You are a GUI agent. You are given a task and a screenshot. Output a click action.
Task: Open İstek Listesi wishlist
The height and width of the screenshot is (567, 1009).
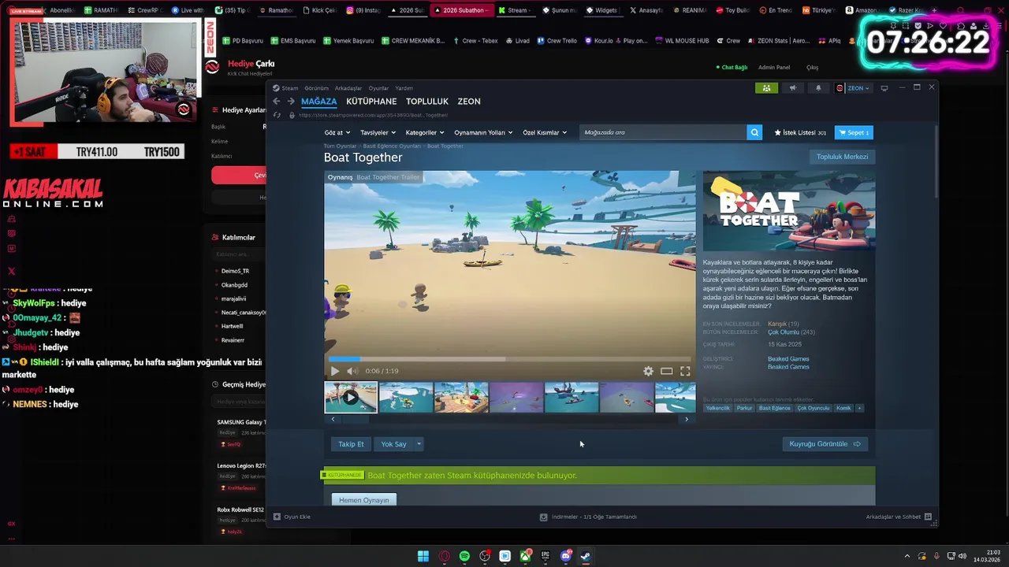pyautogui.click(x=800, y=132)
